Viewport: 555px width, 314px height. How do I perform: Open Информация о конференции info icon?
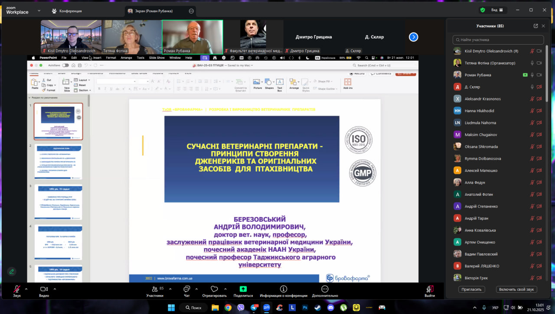283,289
